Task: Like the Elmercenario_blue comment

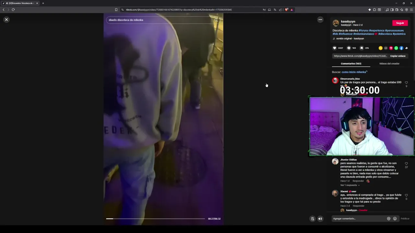Action: point(406,83)
